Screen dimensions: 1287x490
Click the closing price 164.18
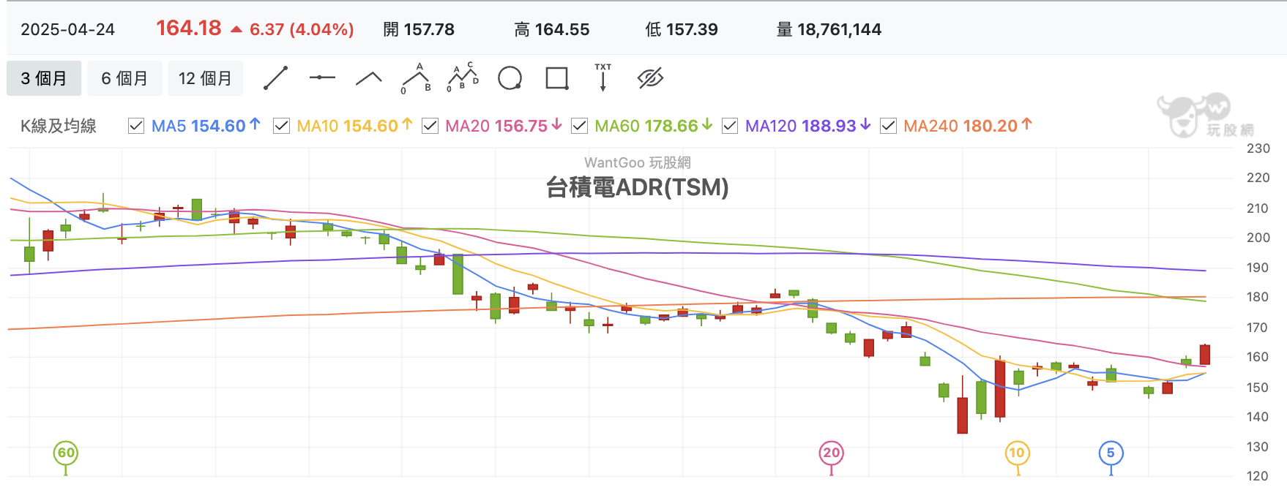(188, 28)
